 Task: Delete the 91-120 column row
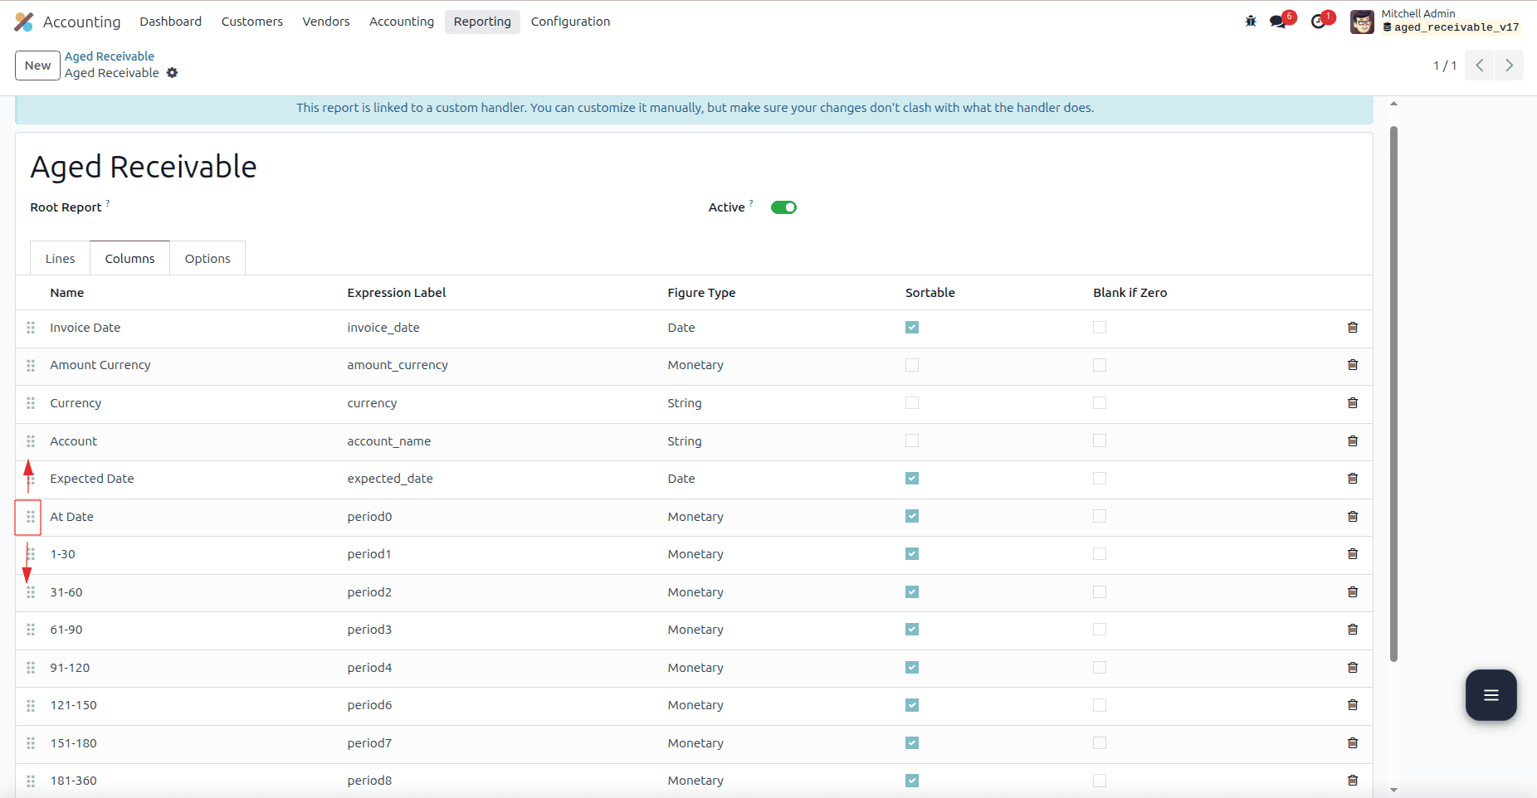(x=1353, y=668)
